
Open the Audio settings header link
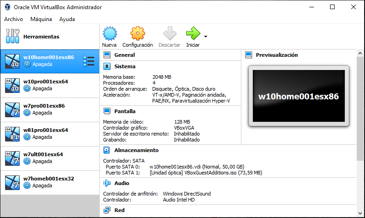point(122,183)
